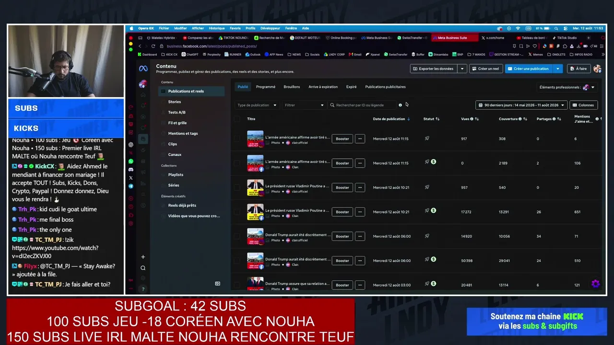Click the info icon beside the search field

(x=400, y=105)
